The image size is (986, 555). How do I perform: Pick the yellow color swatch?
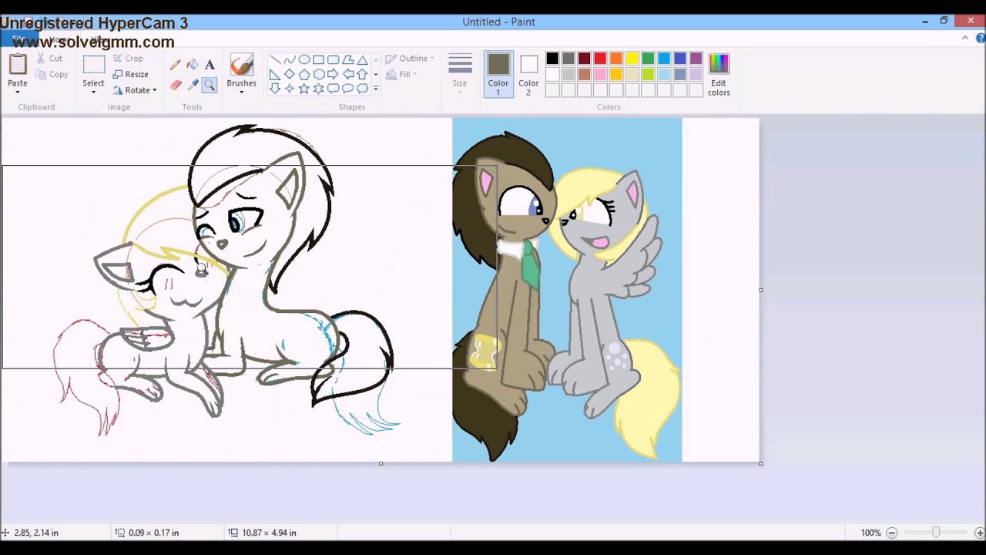tap(632, 59)
